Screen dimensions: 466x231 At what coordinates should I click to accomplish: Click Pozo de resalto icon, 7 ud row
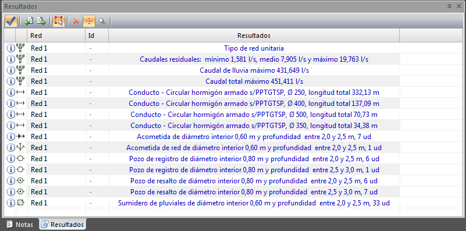click(21, 191)
